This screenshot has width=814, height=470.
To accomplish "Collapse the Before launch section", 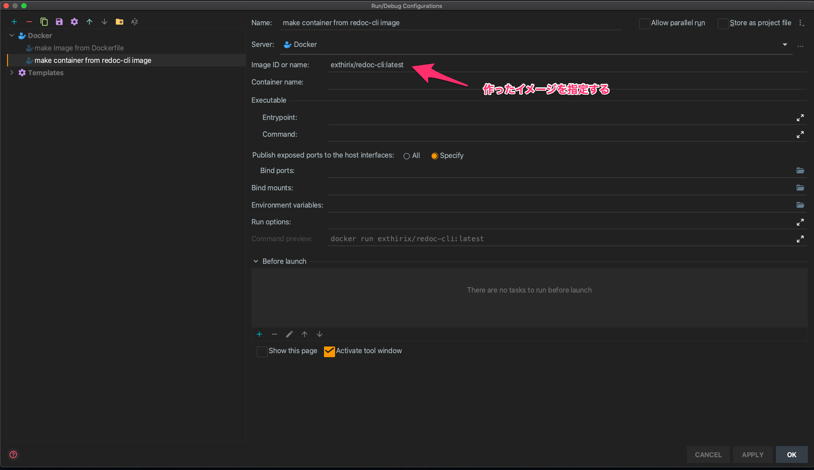I will 256,262.
